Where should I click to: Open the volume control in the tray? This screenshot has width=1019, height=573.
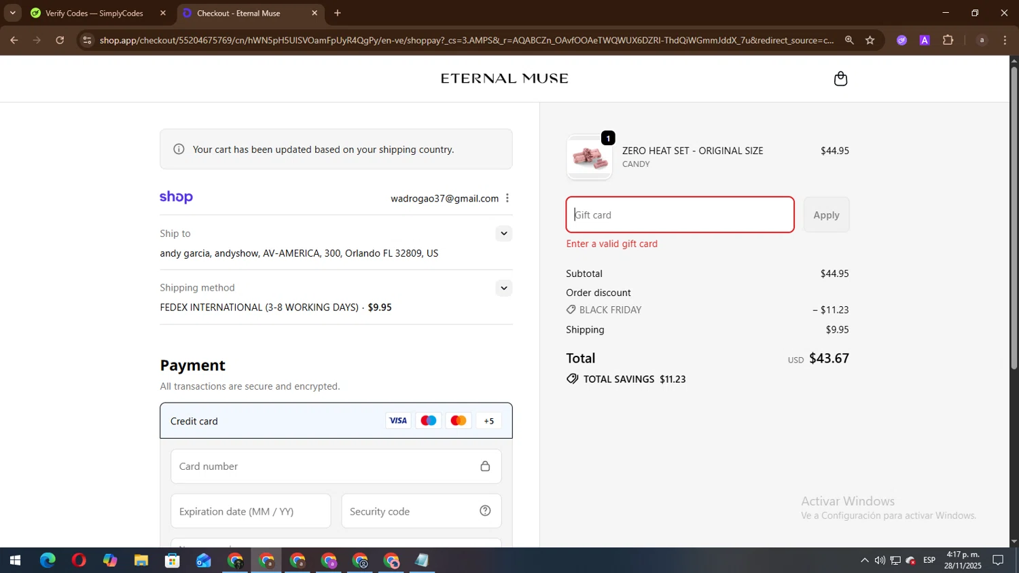click(880, 561)
